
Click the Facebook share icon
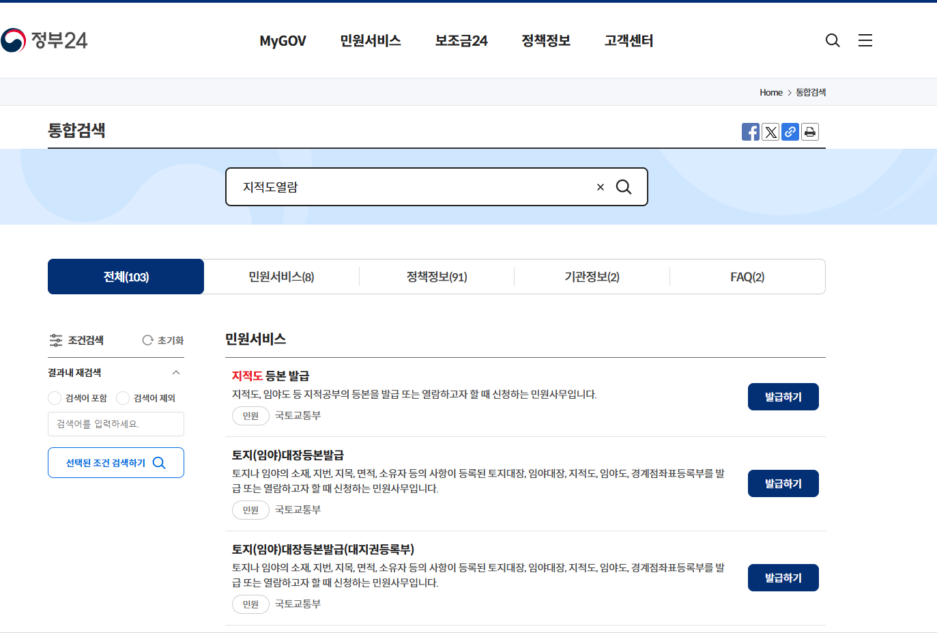[751, 131]
